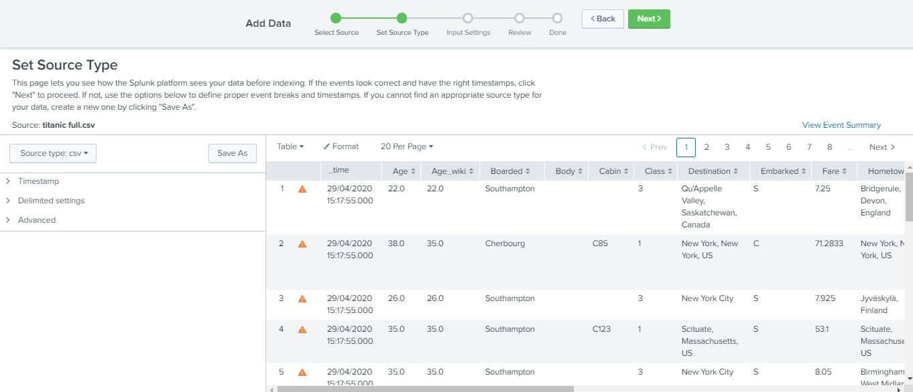
Task: Sort by the Destination column
Action: [713, 171]
